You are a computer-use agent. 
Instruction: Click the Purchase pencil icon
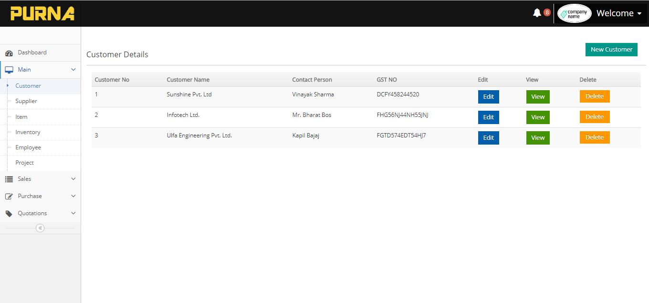[x=9, y=196]
